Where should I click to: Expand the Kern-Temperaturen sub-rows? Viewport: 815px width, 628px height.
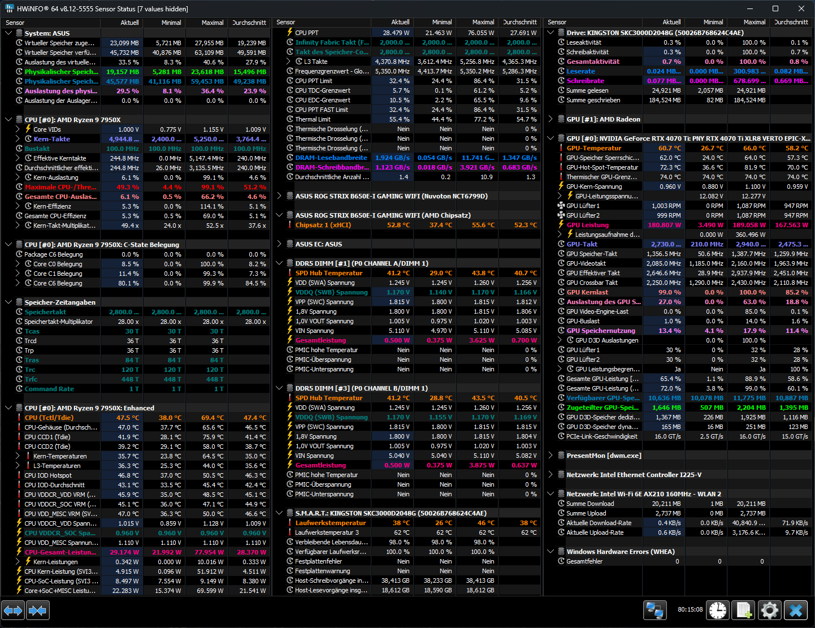pyautogui.click(x=18, y=456)
